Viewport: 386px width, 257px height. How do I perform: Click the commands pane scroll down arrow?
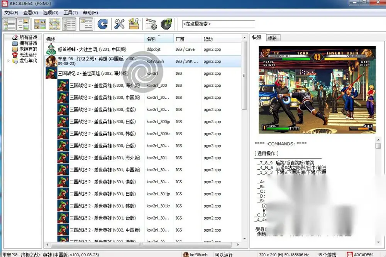[x=378, y=242]
